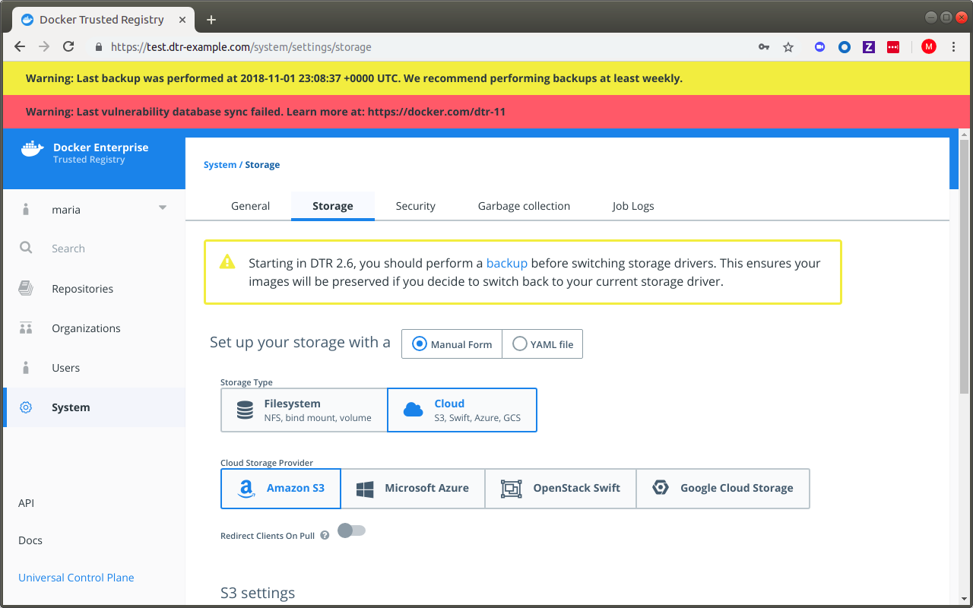This screenshot has height=608, width=973.
Task: Switch to the Security tab
Action: click(x=415, y=206)
